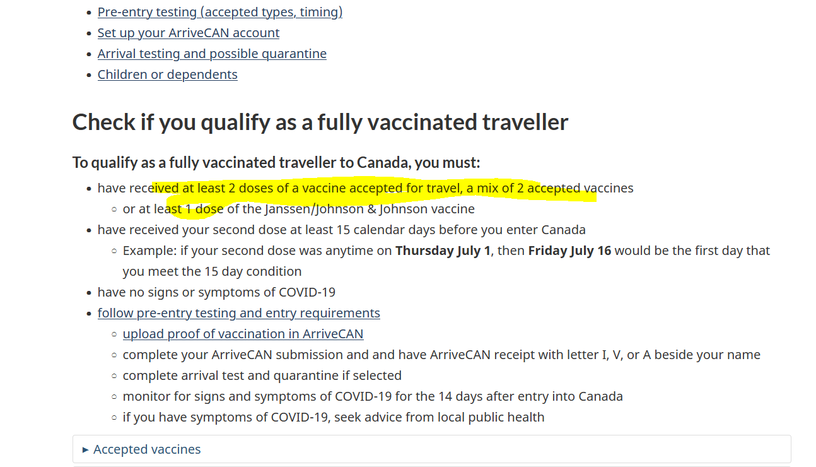Expand the Accepted vaccines disclosure triangle
The image size is (816, 467).
86,450
